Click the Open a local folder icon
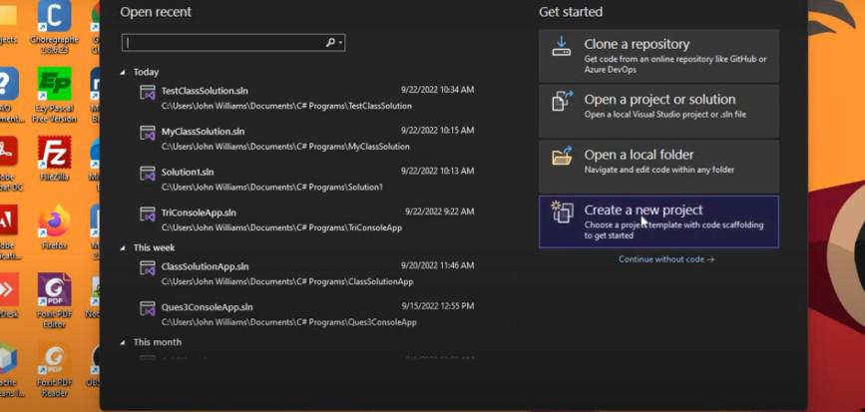The height and width of the screenshot is (412, 865). point(562,156)
